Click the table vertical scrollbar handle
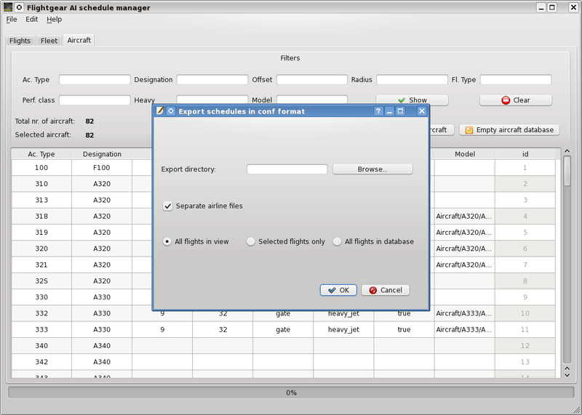Image resolution: width=582 pixels, height=415 pixels. click(567, 171)
